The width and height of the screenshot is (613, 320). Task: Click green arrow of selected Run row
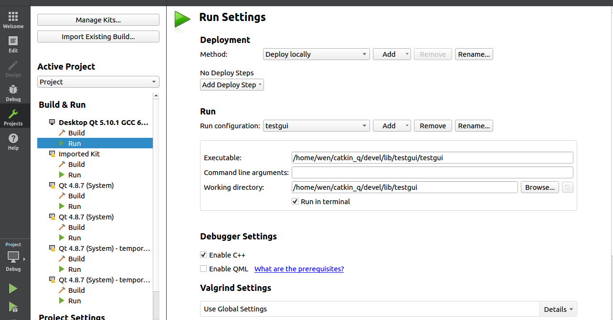(x=62, y=143)
